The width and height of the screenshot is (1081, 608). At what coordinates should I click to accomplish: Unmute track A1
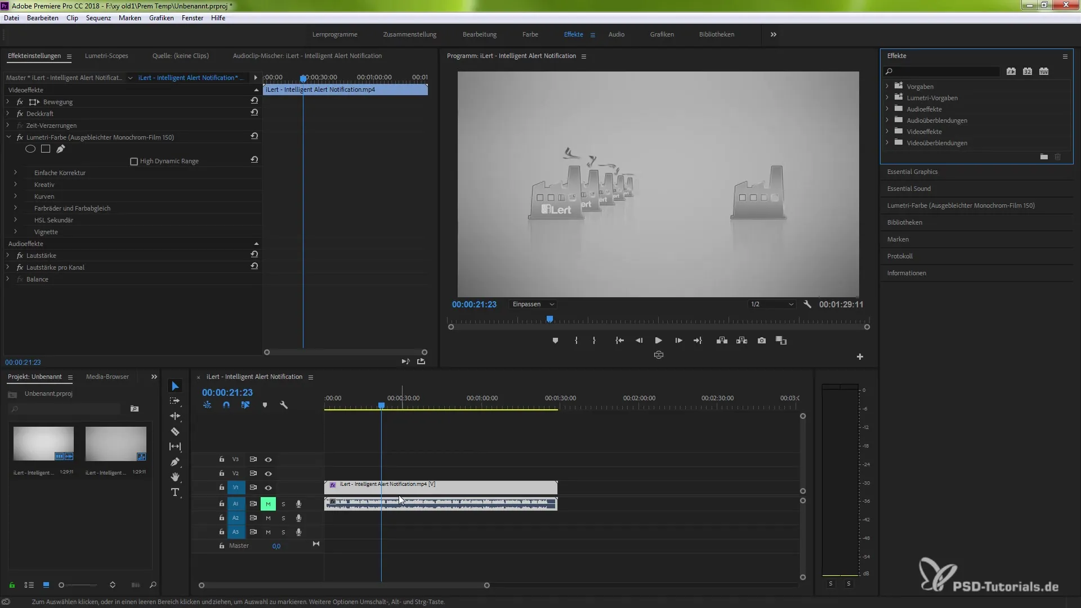click(x=269, y=504)
